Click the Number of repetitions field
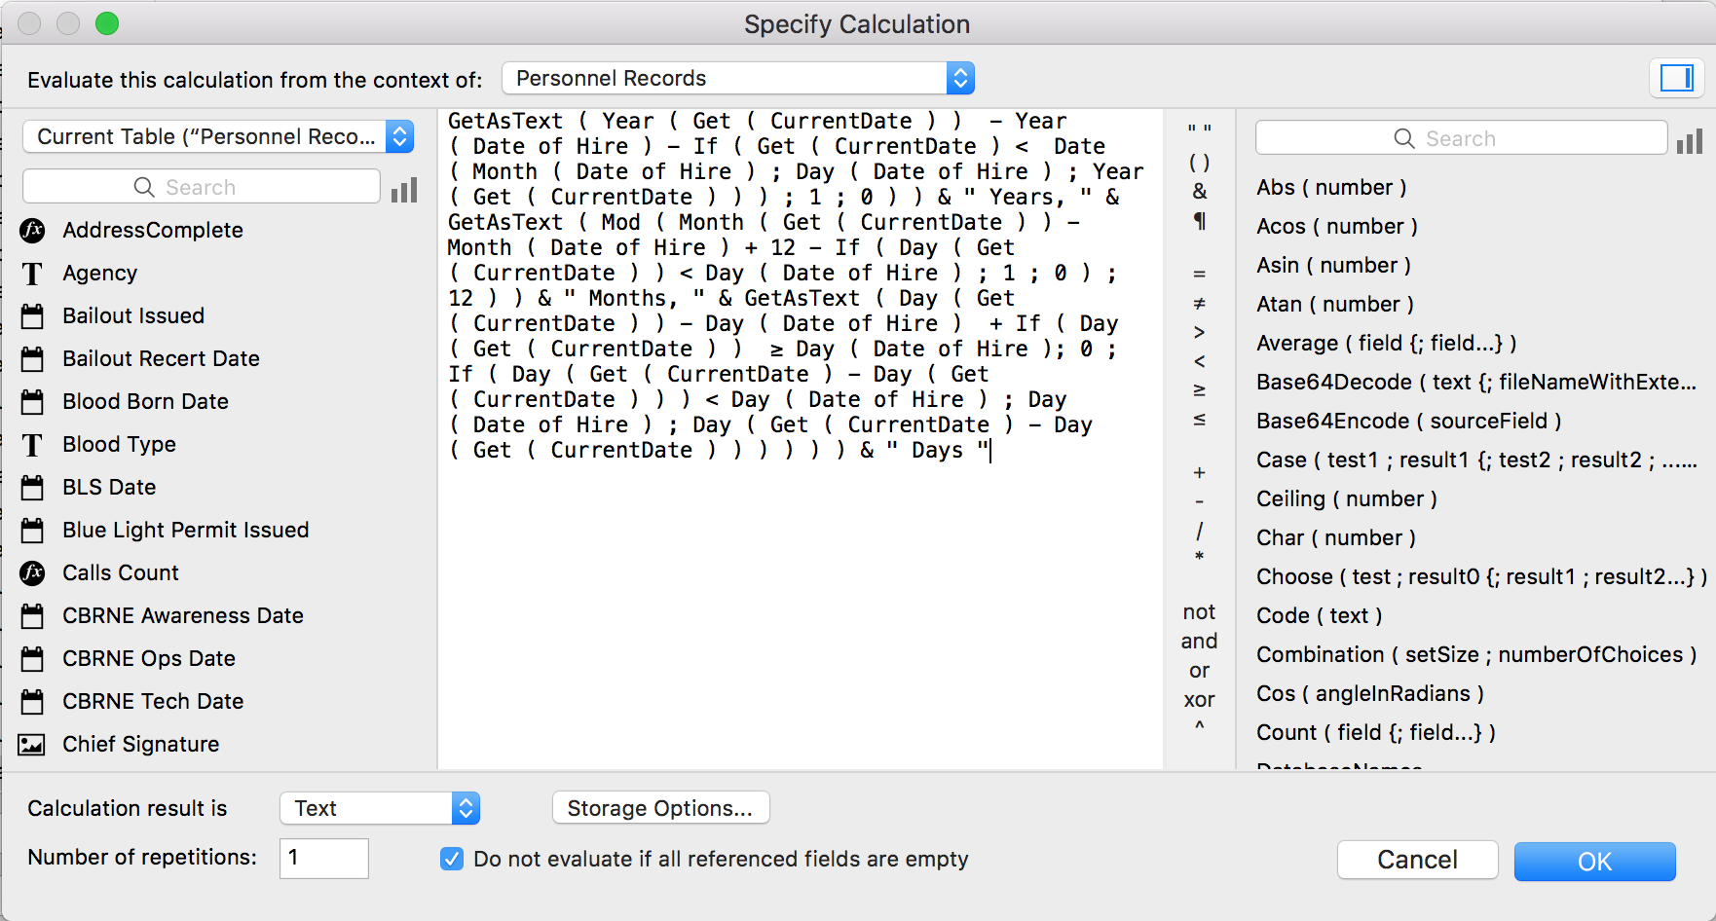 point(323,858)
